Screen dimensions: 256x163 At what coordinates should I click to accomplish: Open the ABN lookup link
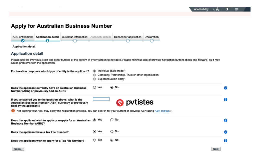(162, 111)
